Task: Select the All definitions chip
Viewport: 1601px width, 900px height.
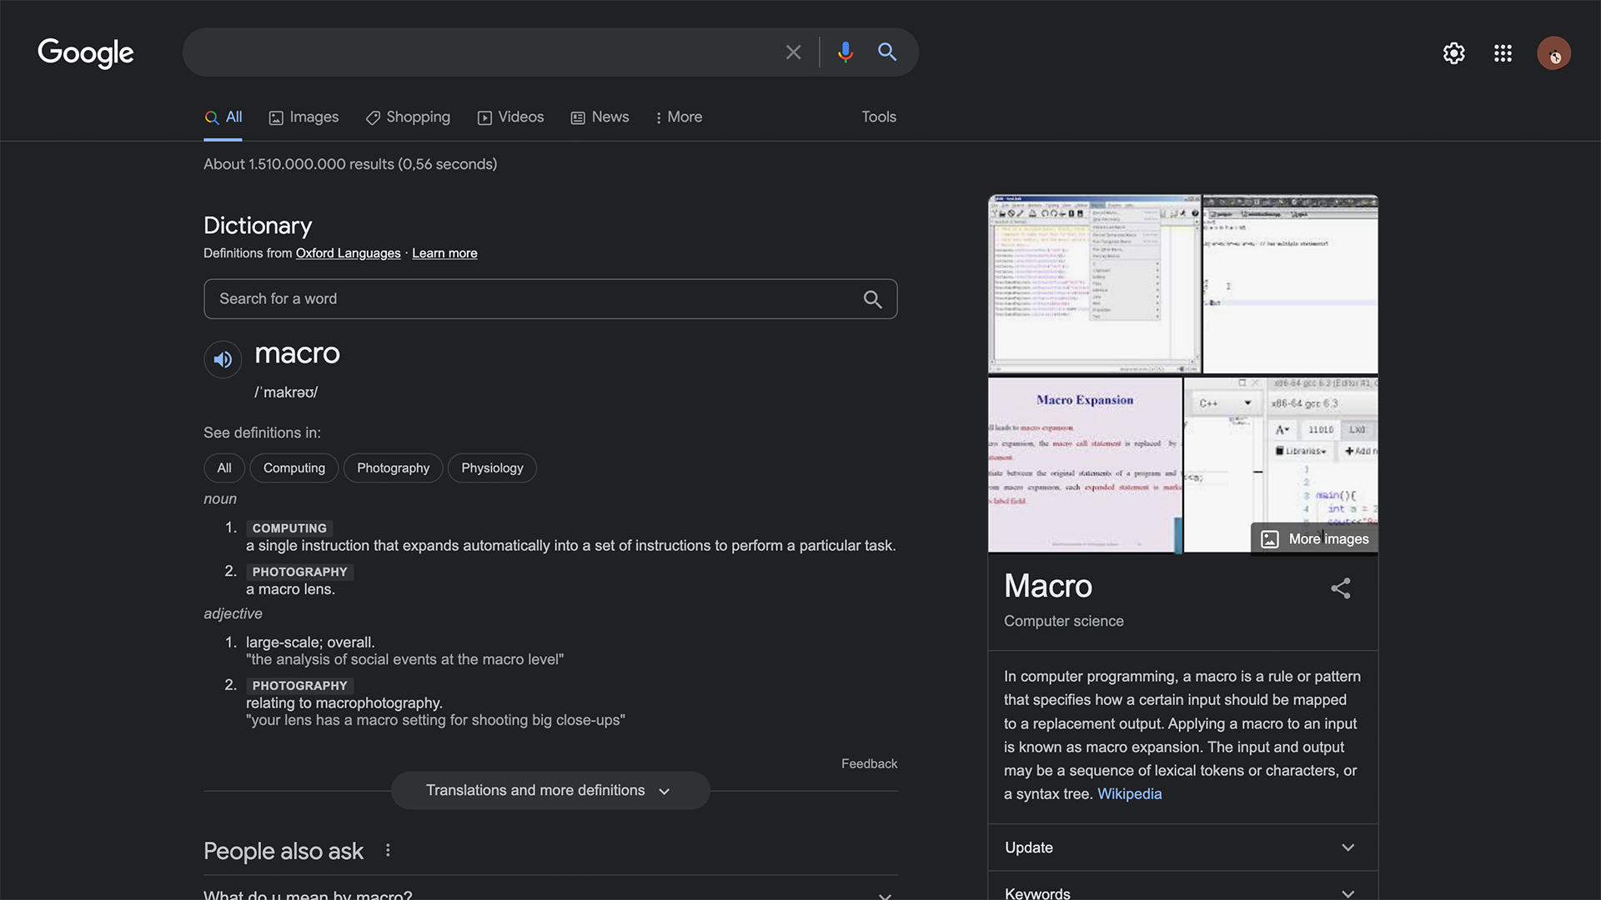Action: 224,468
